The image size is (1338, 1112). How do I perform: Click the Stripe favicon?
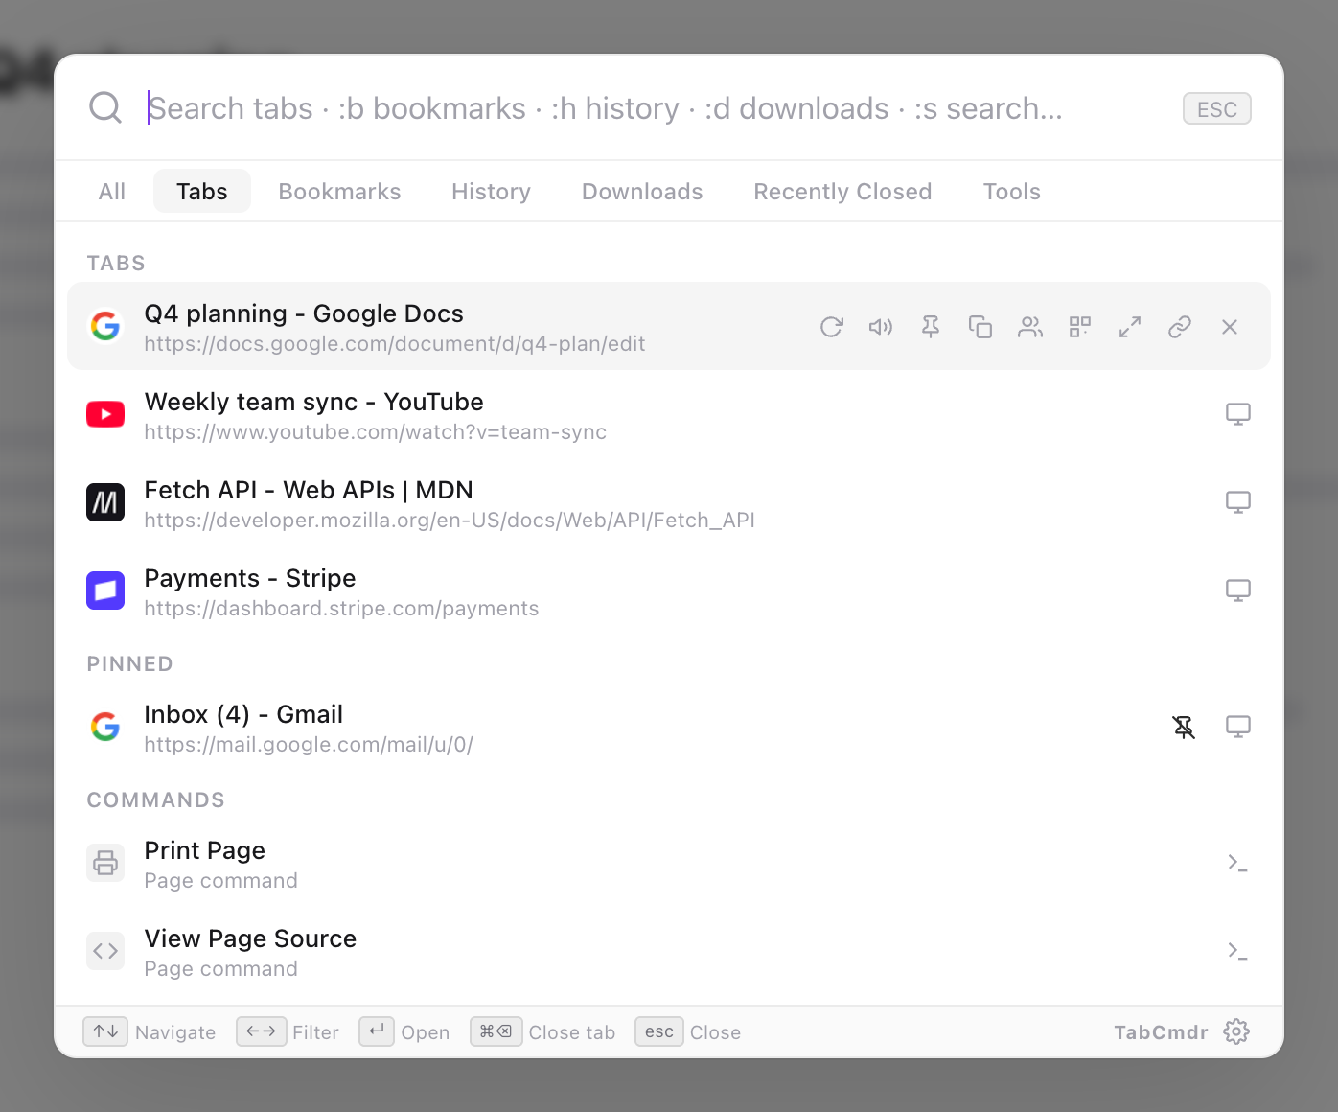tap(105, 591)
